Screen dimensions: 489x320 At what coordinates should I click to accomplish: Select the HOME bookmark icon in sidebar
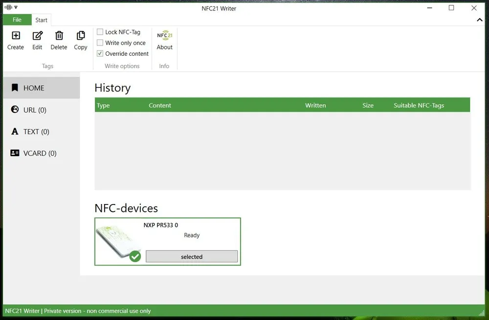point(15,88)
